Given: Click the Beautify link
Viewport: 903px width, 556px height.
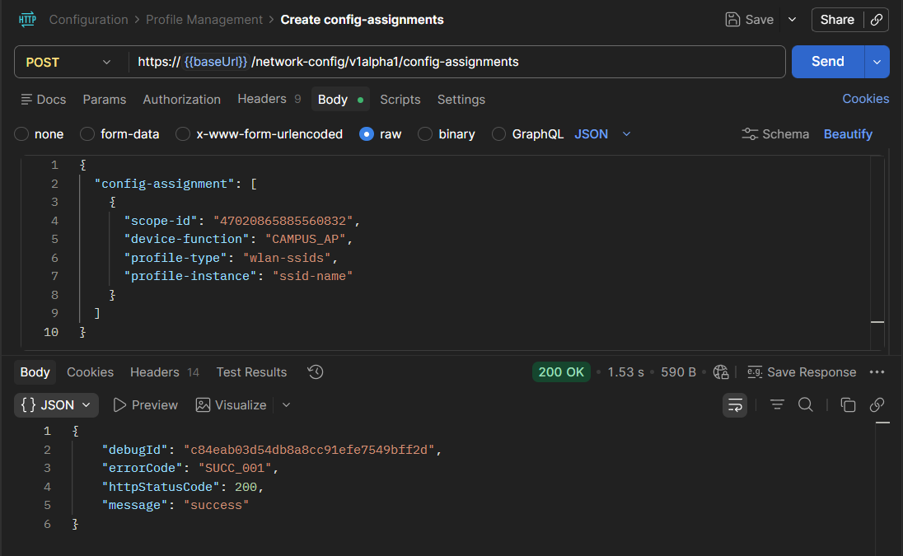Looking at the screenshot, I should click(848, 134).
